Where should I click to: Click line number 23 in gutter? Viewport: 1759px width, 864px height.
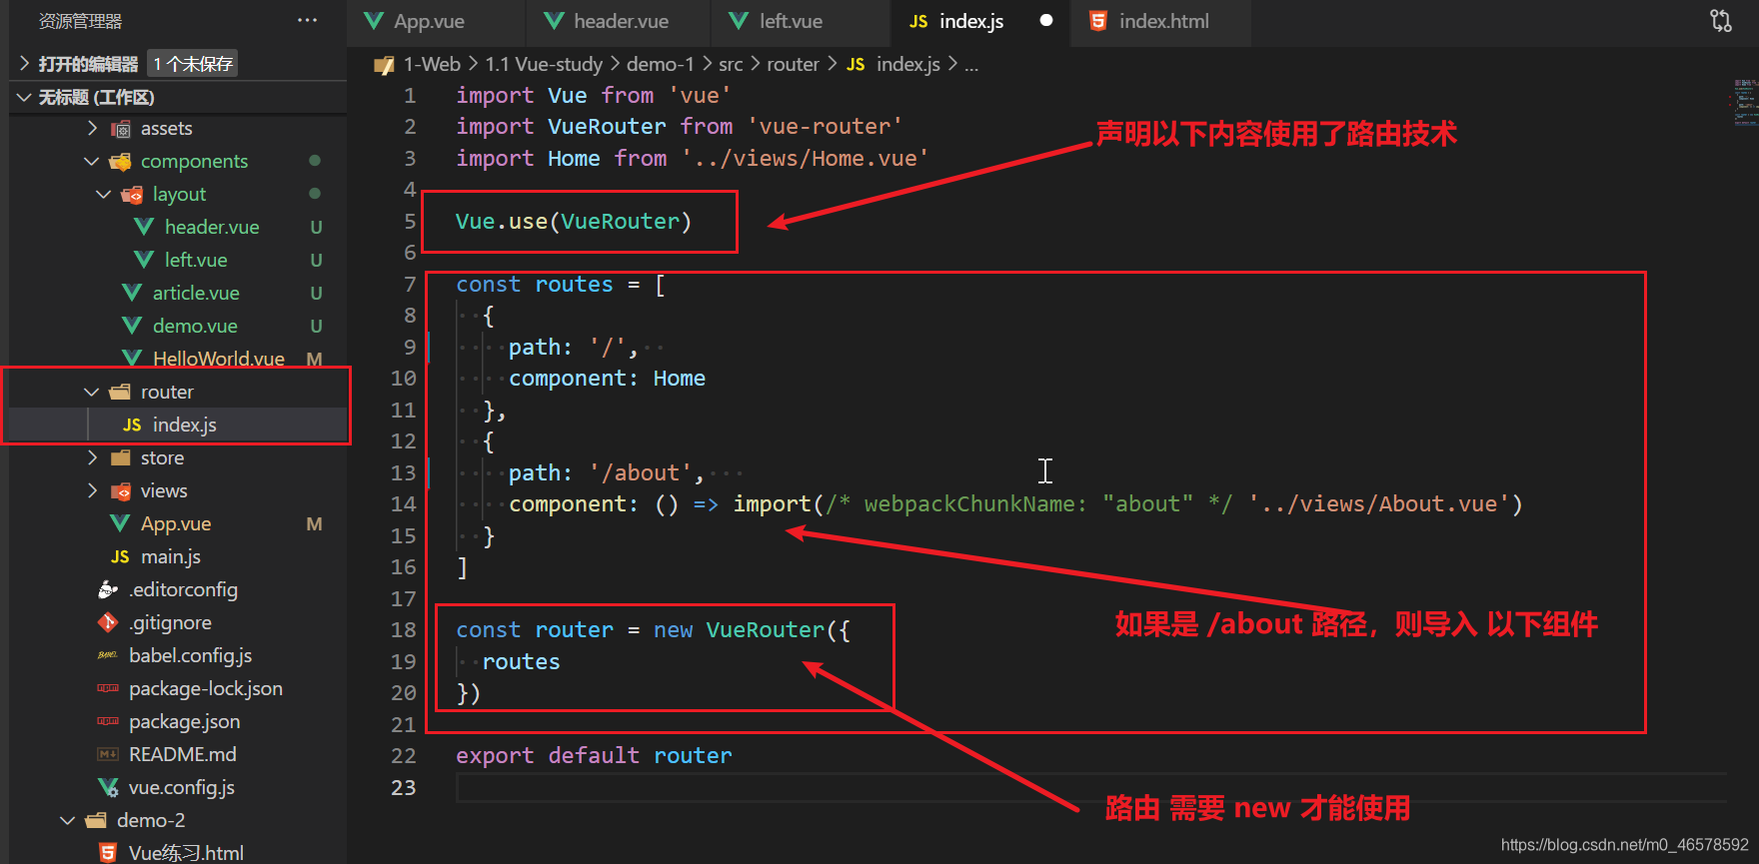tap(404, 787)
